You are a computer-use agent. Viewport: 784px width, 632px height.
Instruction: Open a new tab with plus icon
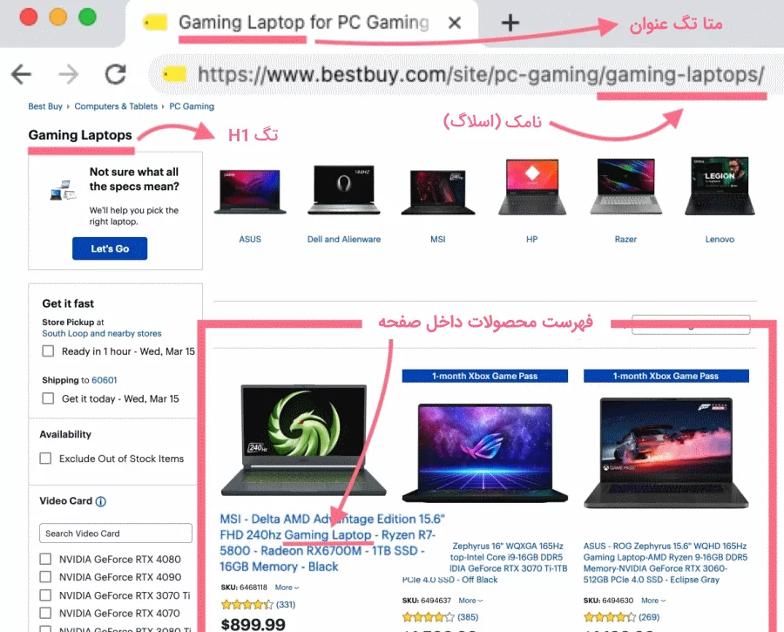pyautogui.click(x=510, y=23)
